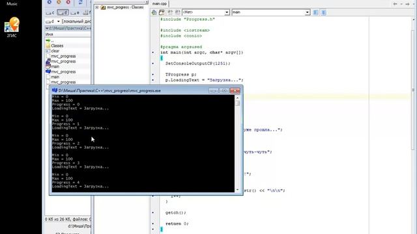Click the second blue list icon right of main dropdown
Viewport: 417px width, 234px height.
click(324, 12)
